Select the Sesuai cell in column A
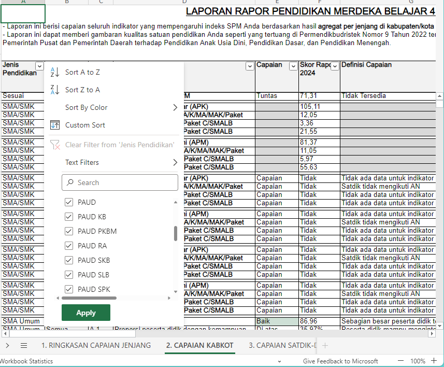 pos(23,96)
